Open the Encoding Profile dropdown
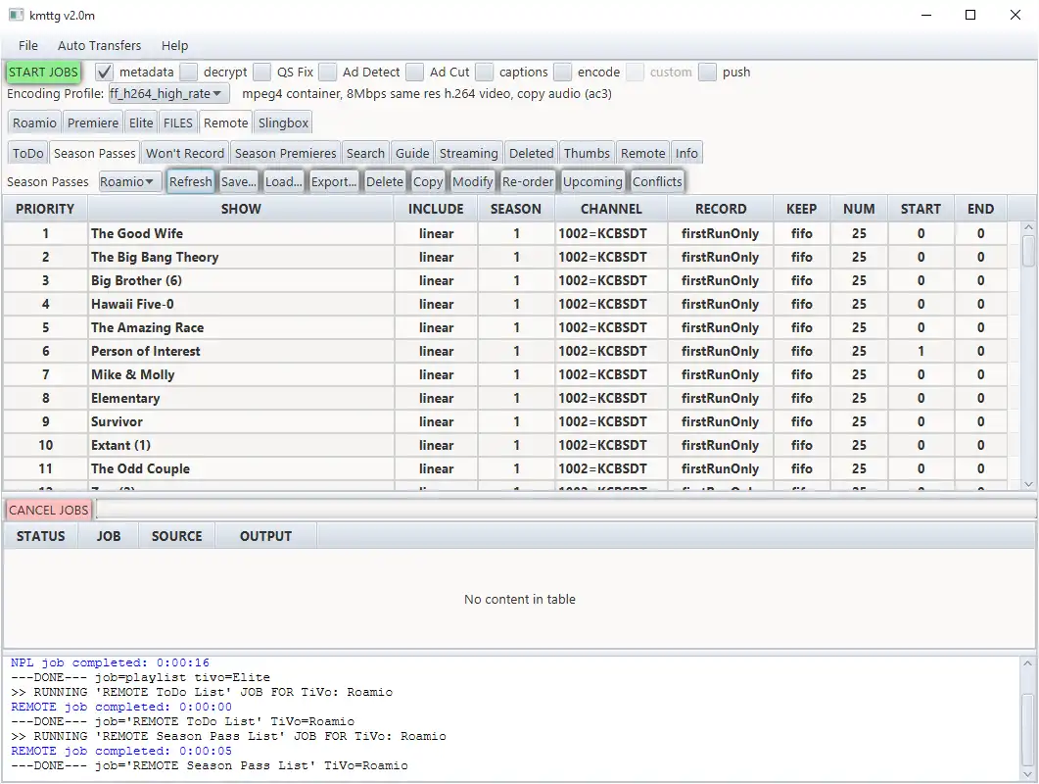 (x=168, y=94)
